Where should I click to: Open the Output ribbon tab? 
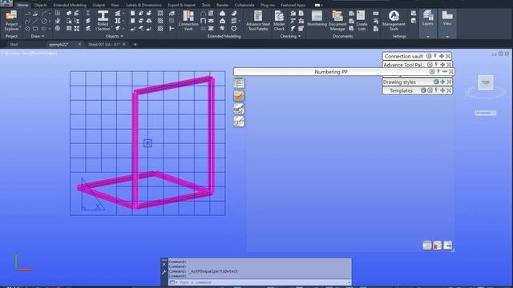[x=99, y=5]
